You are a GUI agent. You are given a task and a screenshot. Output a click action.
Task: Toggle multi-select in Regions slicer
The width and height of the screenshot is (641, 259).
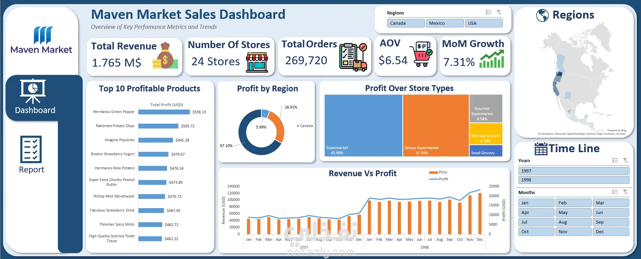[x=488, y=12]
